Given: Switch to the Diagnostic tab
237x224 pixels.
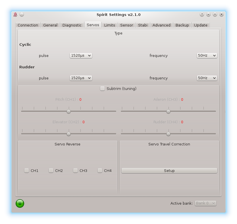Looking at the screenshot, I should (72, 25).
